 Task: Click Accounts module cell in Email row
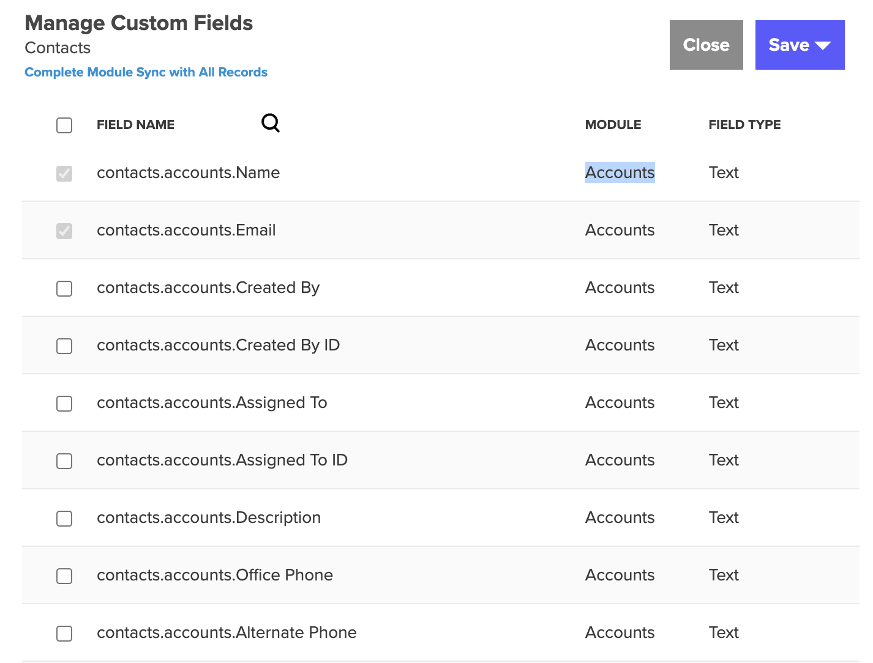coord(620,230)
